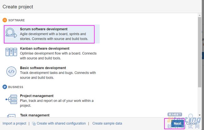Click the Task management icon

11,116
